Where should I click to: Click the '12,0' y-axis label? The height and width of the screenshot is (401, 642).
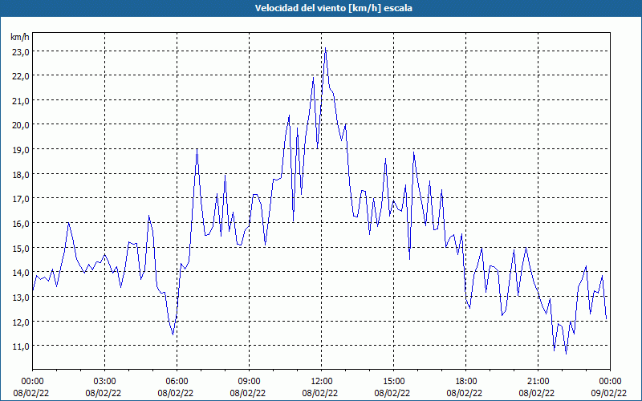tap(21, 322)
